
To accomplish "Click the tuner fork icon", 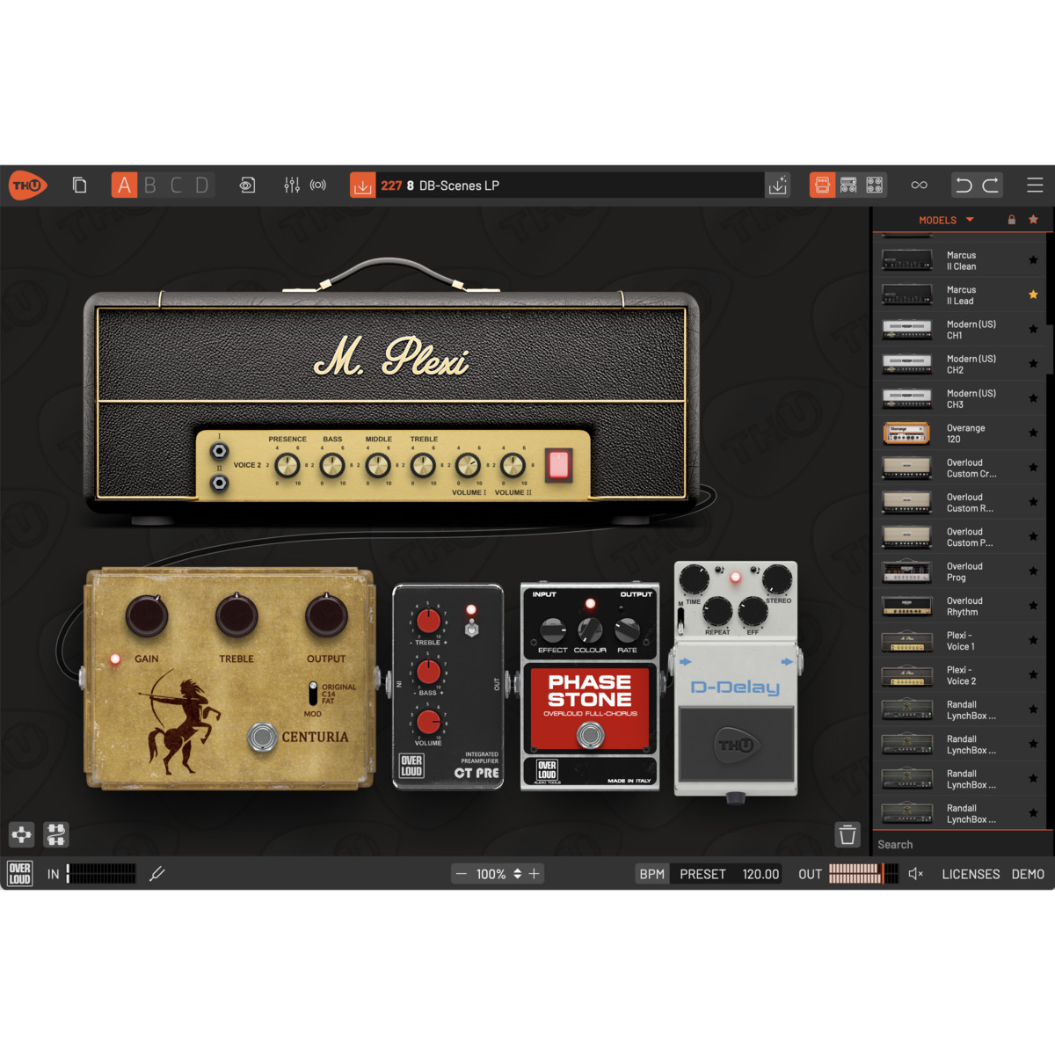I will coord(157,874).
